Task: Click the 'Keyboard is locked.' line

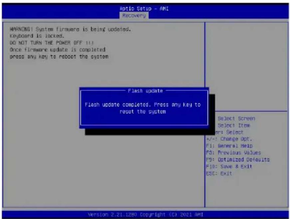Action: pos(37,36)
